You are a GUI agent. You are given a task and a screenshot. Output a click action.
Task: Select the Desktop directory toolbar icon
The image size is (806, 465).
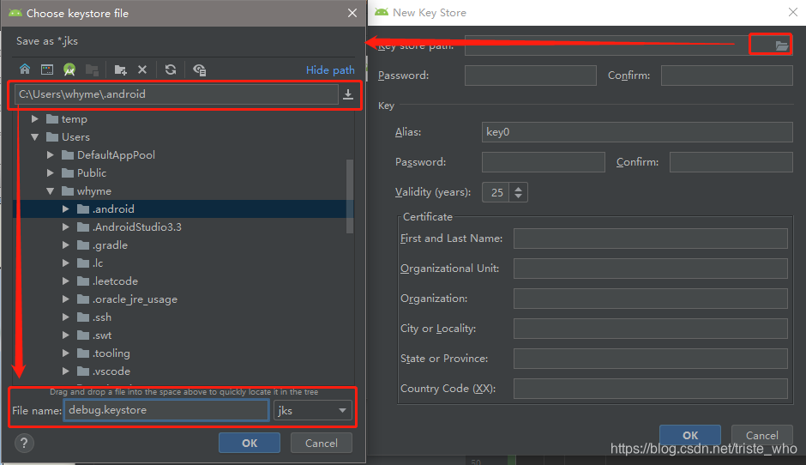click(x=47, y=69)
